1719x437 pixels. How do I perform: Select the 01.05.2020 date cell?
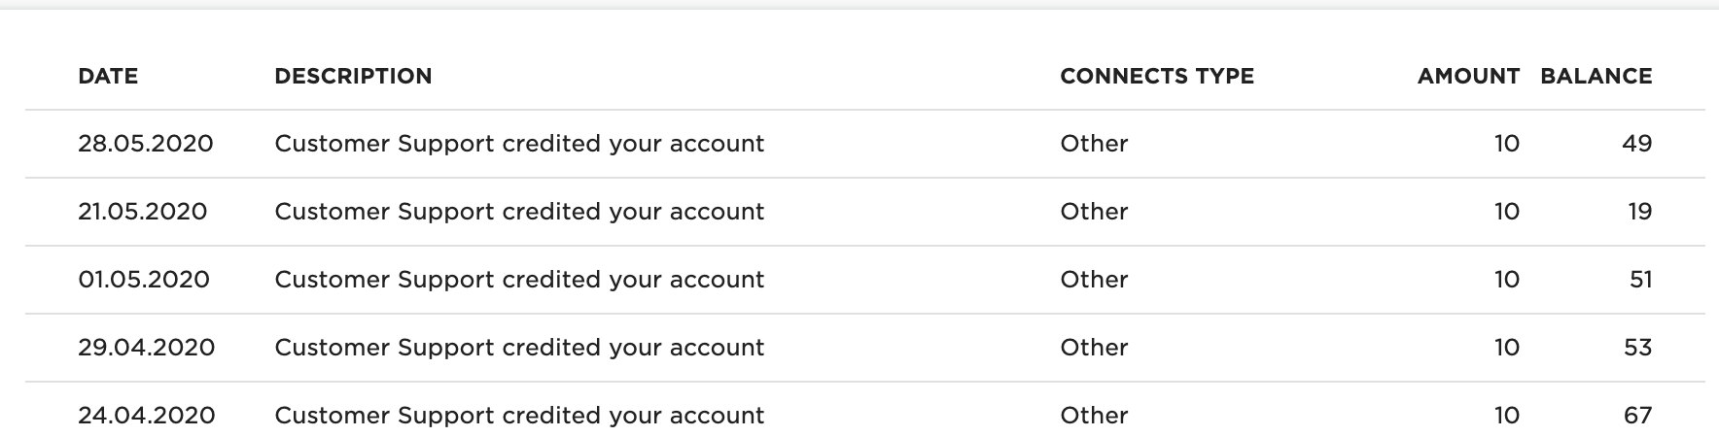point(144,280)
